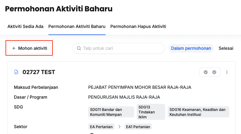The width and height of the screenshot is (241, 134).
Task: Go to Permohonan Hapus Aktiviti tab
Action: [x=138, y=26]
